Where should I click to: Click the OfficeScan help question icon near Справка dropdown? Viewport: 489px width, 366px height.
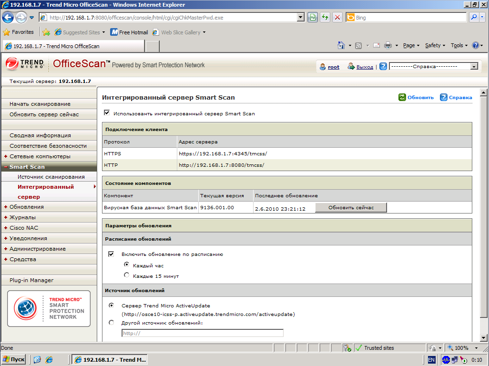point(383,66)
